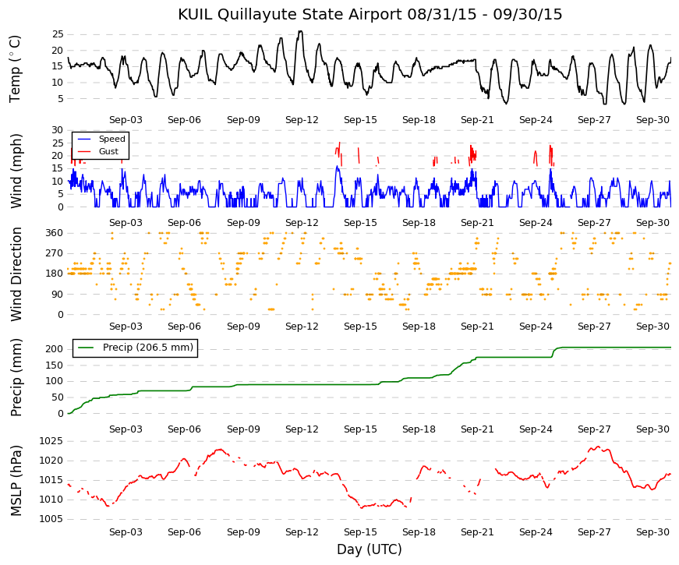Click Sep-15 tick under the MSLP chart

point(360,532)
